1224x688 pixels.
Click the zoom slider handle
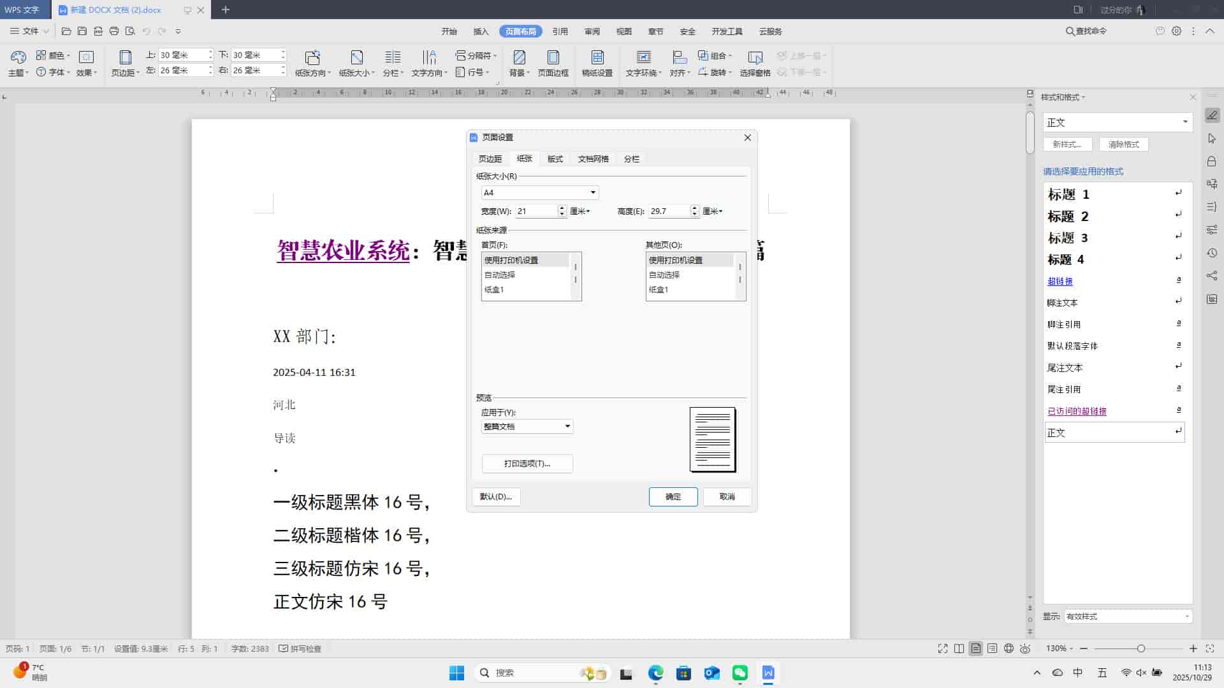pos(1140,649)
